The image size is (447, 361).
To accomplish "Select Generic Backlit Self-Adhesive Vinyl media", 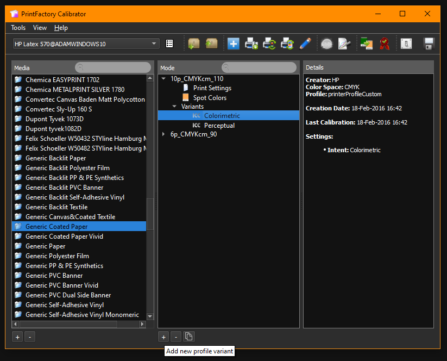I will [x=79, y=197].
